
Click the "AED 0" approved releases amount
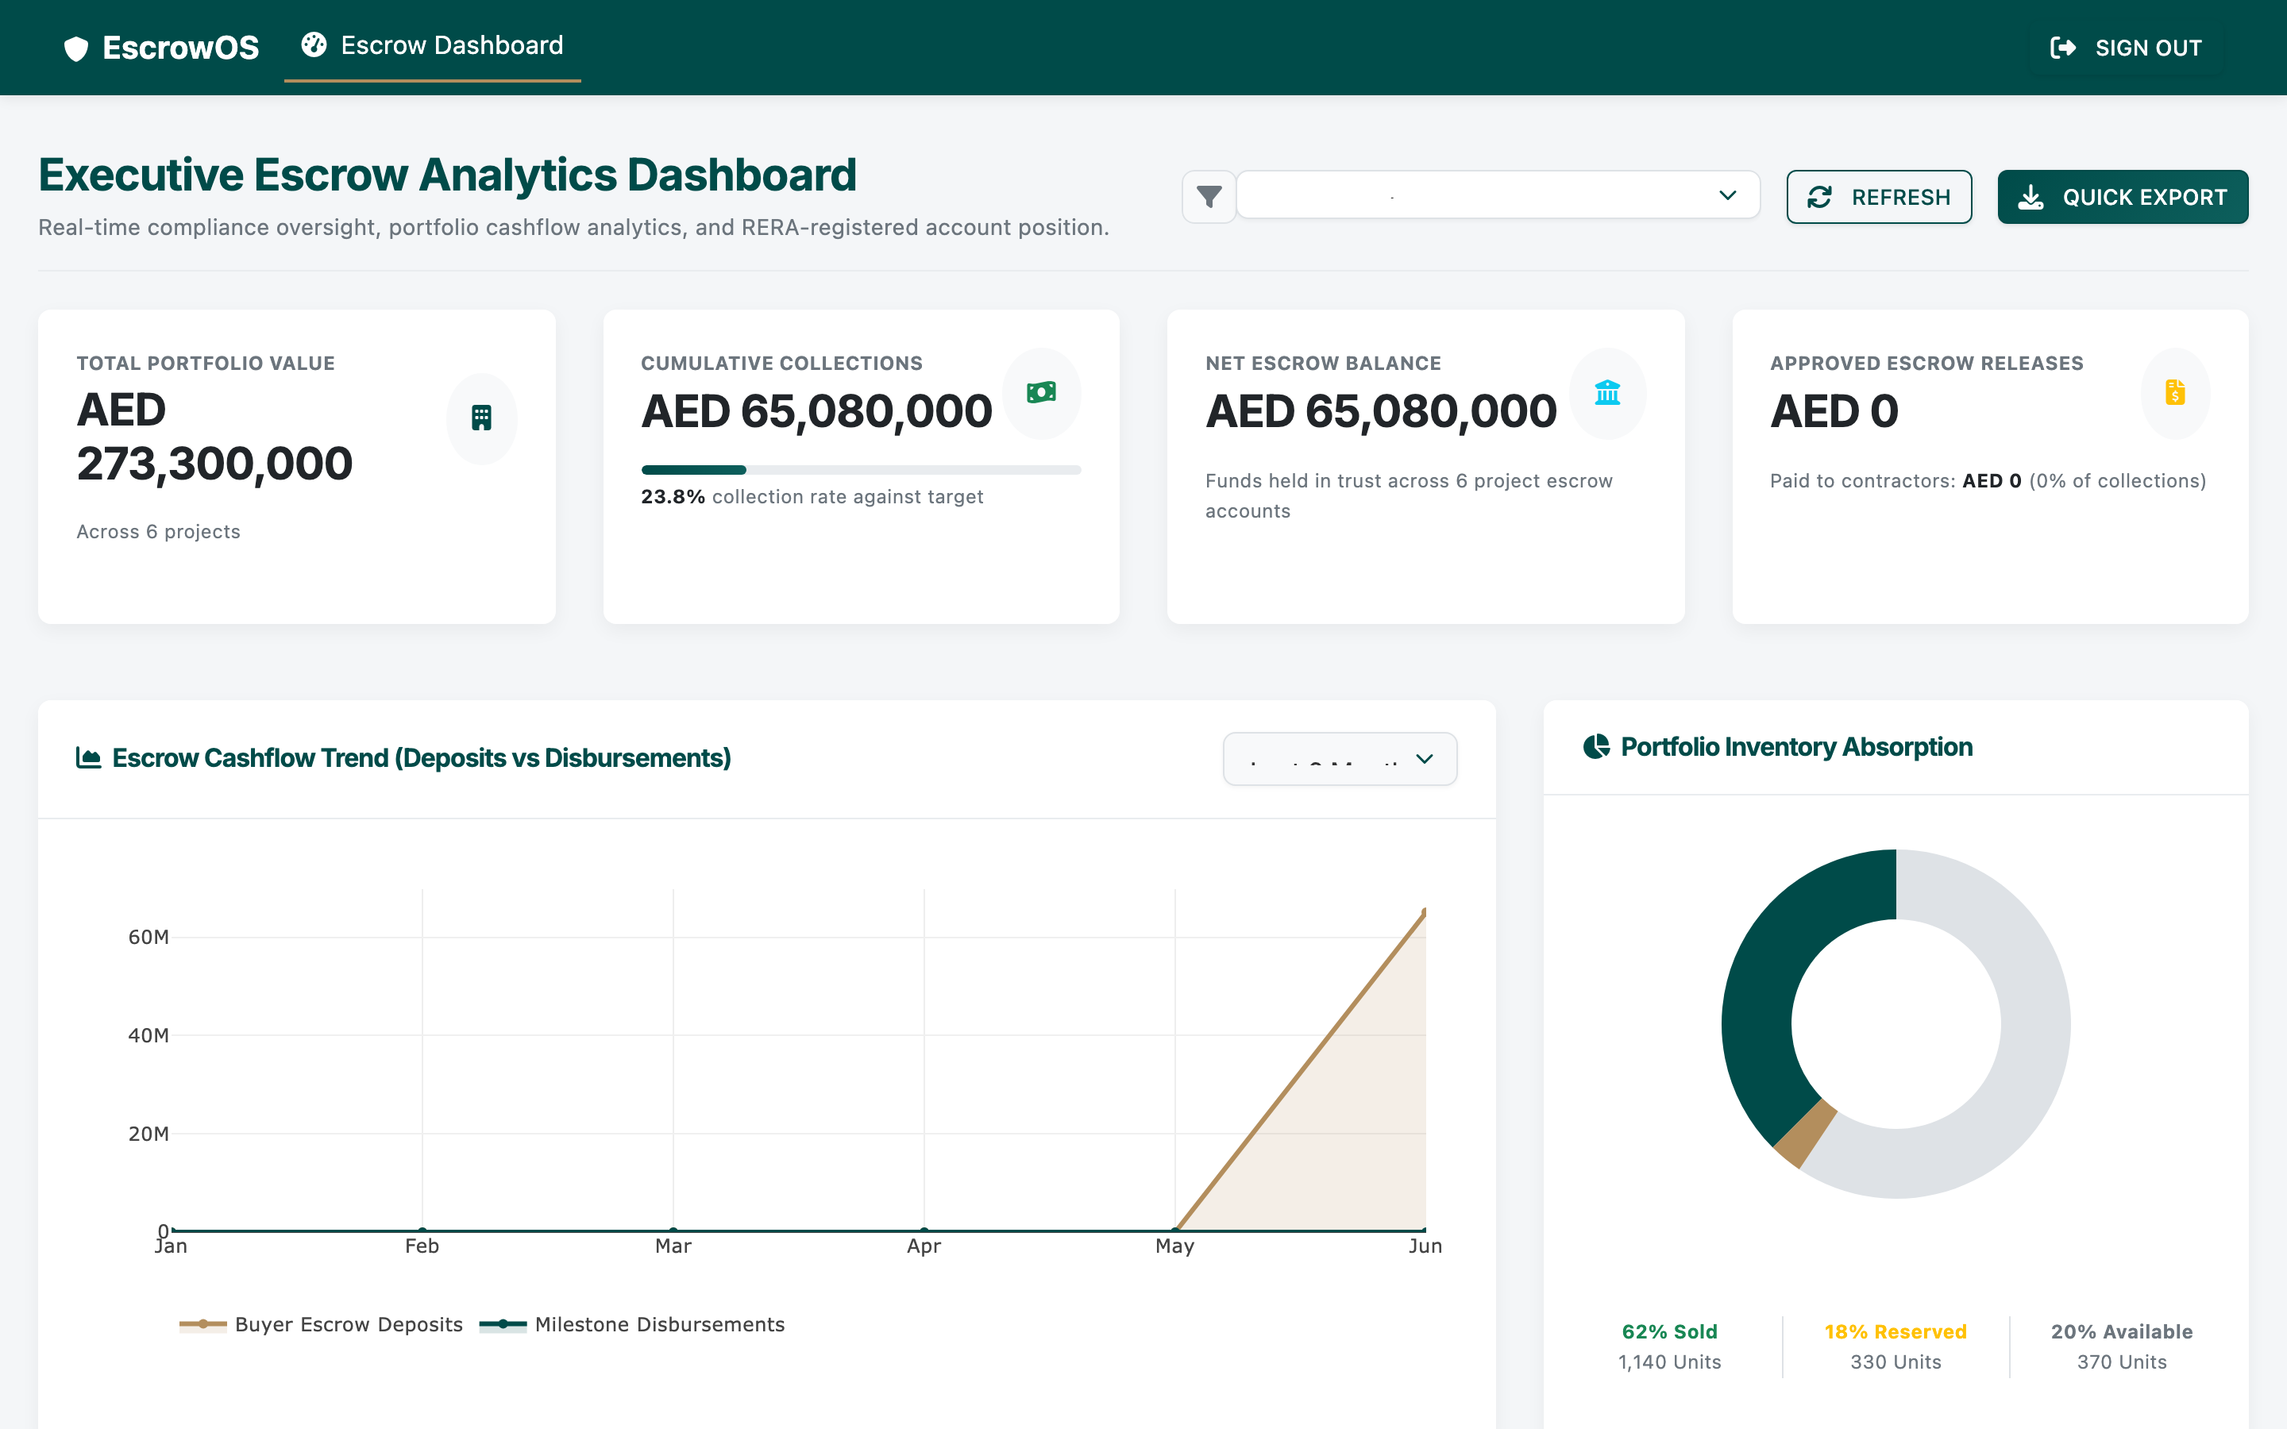[x=1834, y=411]
